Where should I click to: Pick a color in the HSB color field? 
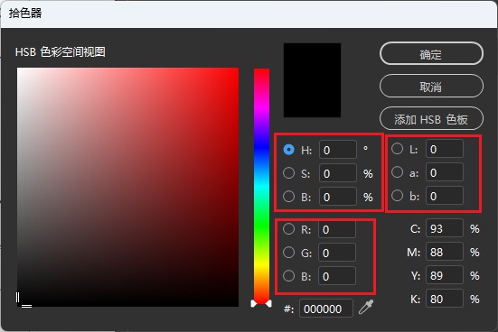tap(127, 187)
